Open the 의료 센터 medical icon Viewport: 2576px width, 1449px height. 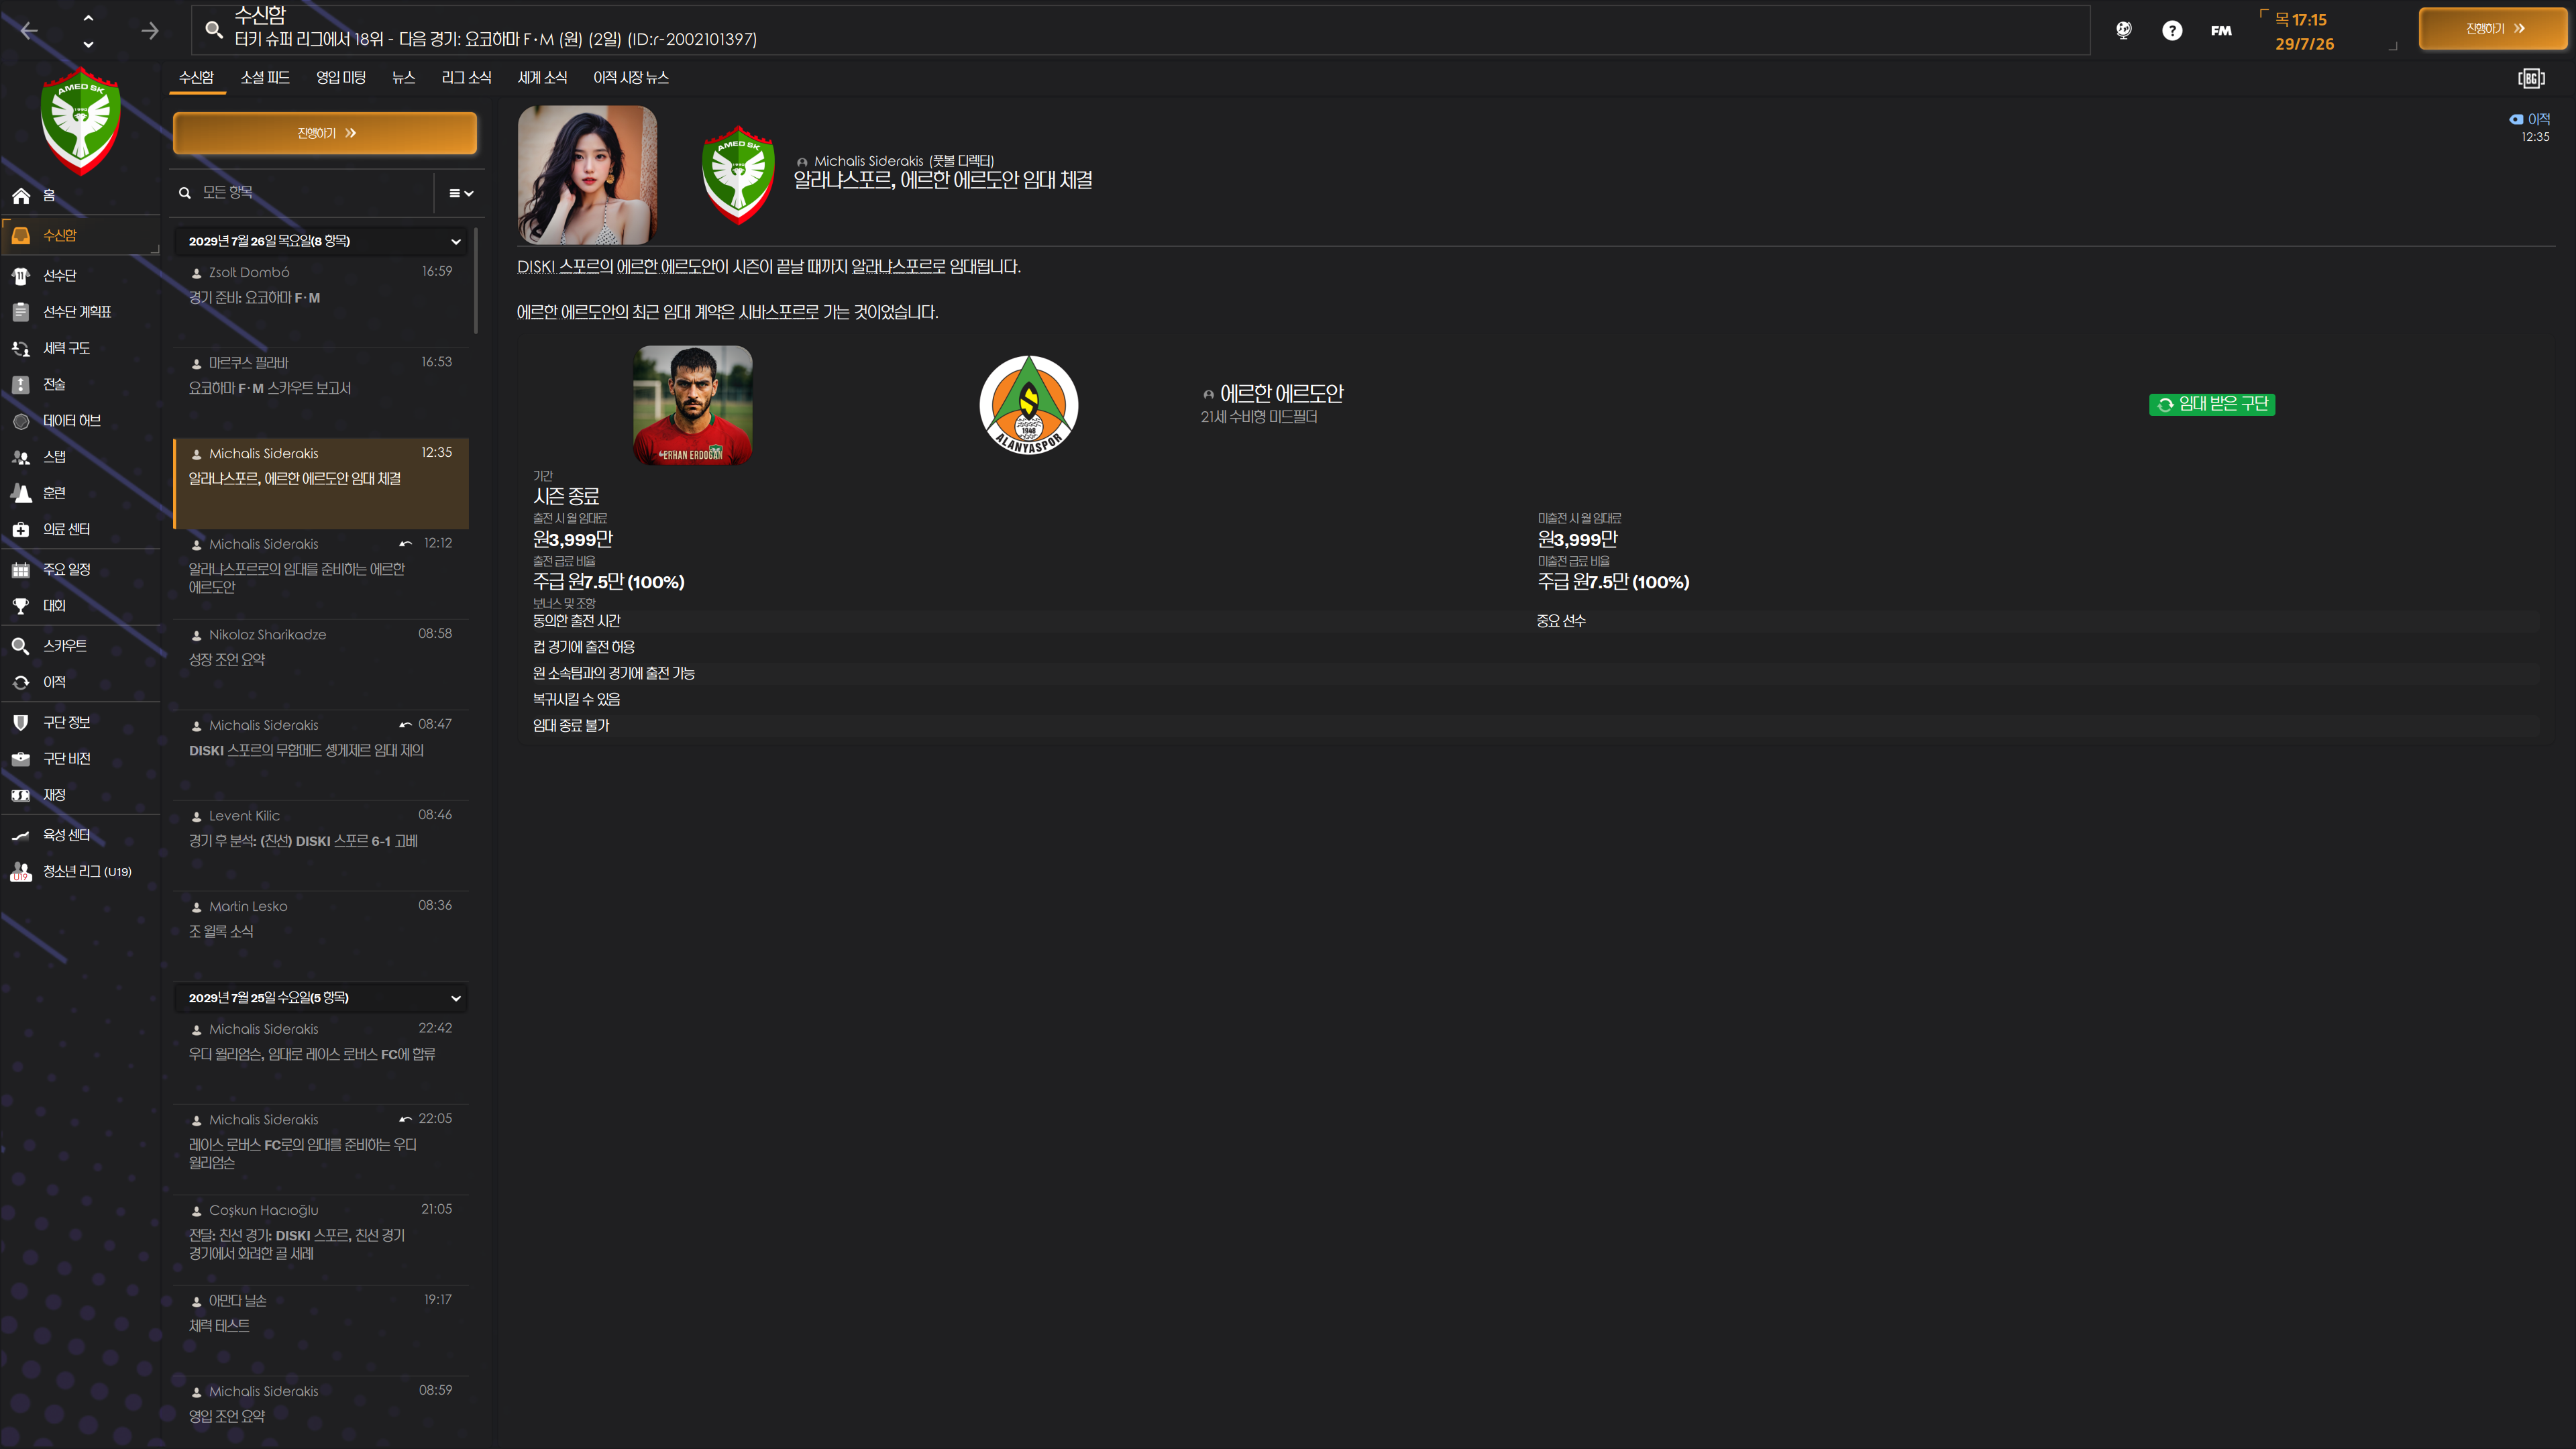click(21, 529)
